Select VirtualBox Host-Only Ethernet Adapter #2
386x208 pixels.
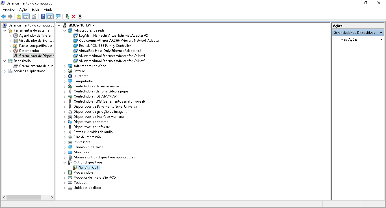[110, 51]
